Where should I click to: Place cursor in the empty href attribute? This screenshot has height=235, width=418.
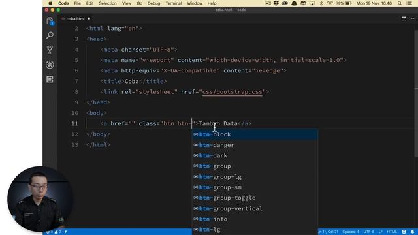coord(132,123)
